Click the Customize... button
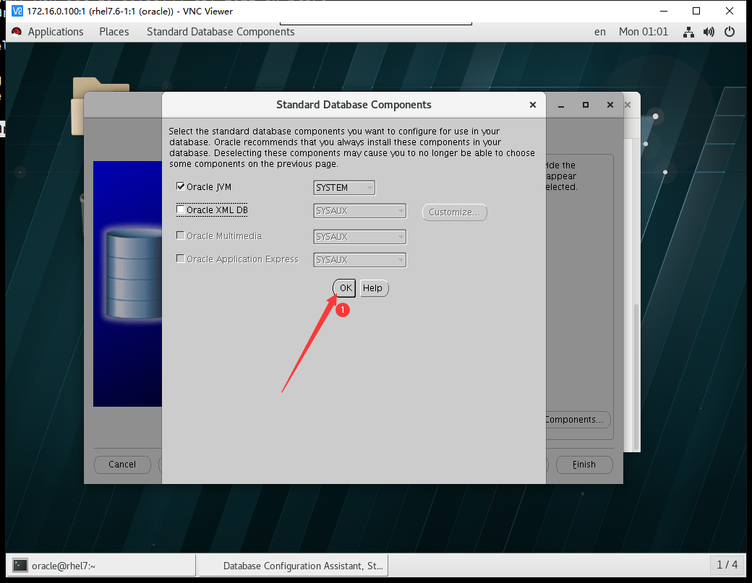This screenshot has width=752, height=583. [x=455, y=212]
